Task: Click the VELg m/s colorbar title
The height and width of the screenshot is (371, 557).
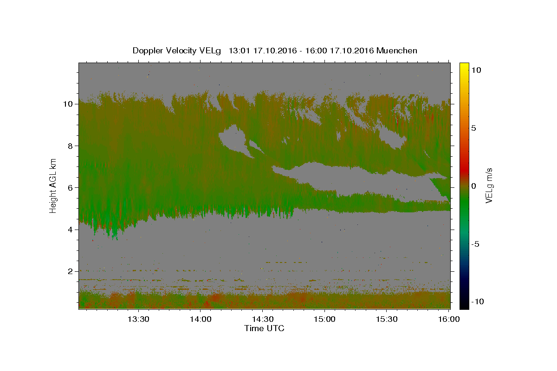Action: (x=489, y=186)
